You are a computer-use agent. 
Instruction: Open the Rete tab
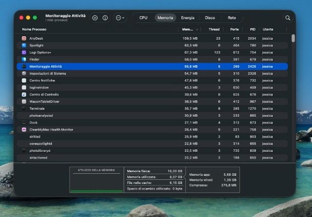232,18
